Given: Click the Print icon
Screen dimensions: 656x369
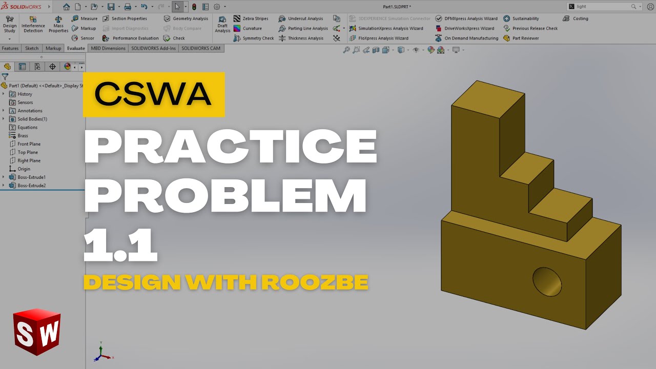Looking at the screenshot, I should tap(127, 7).
